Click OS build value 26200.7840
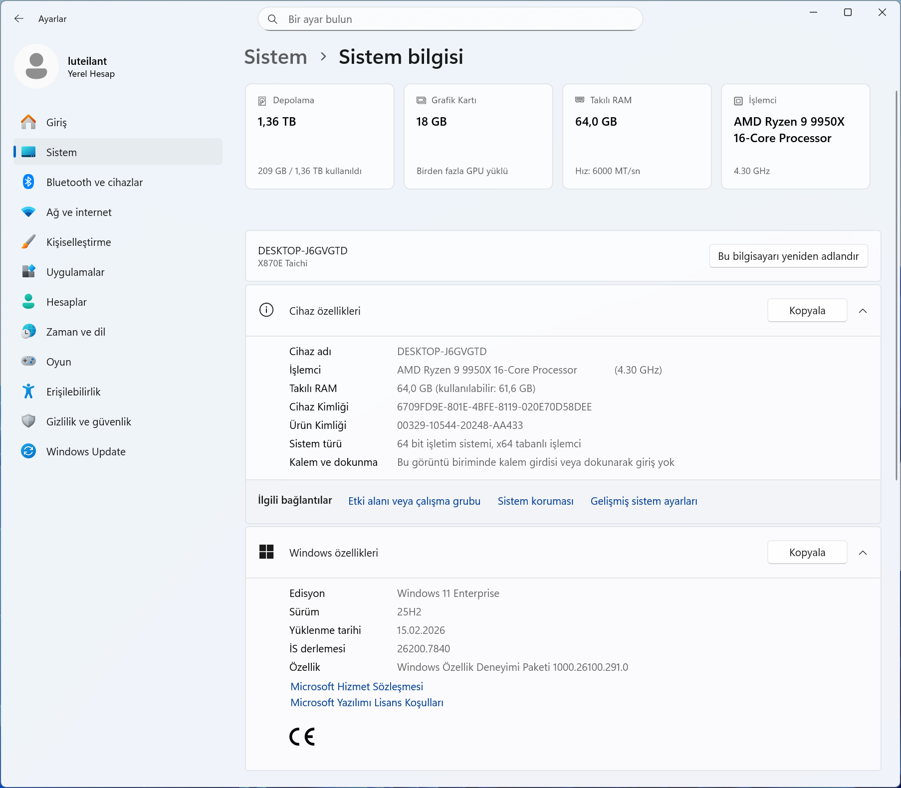The width and height of the screenshot is (901, 788). pyautogui.click(x=424, y=649)
